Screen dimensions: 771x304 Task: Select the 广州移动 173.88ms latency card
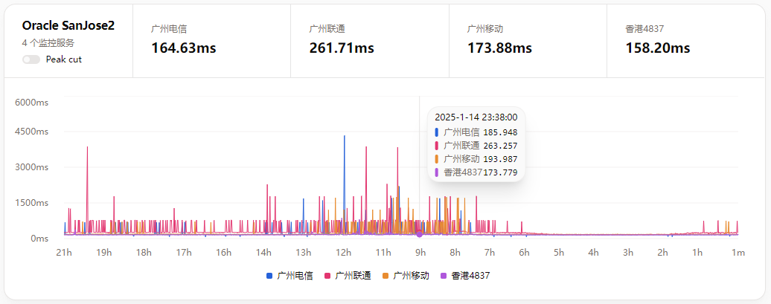click(x=528, y=39)
